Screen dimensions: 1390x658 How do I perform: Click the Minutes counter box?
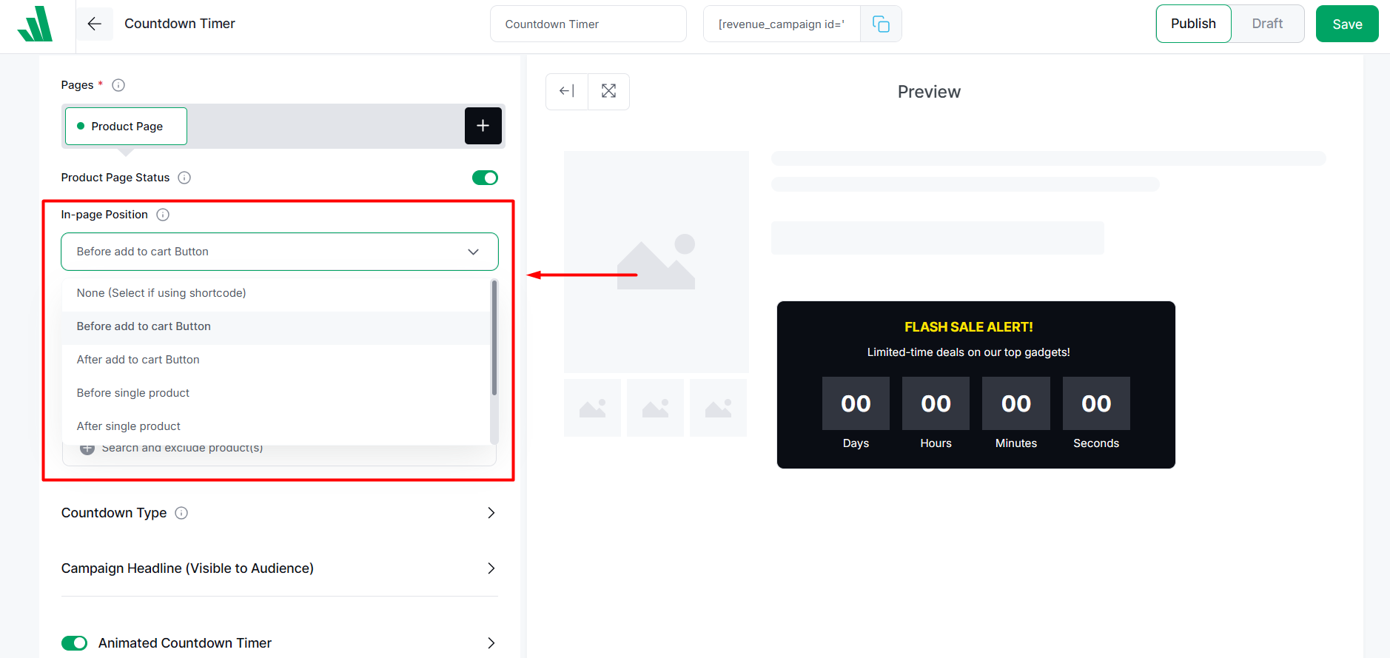(1016, 403)
